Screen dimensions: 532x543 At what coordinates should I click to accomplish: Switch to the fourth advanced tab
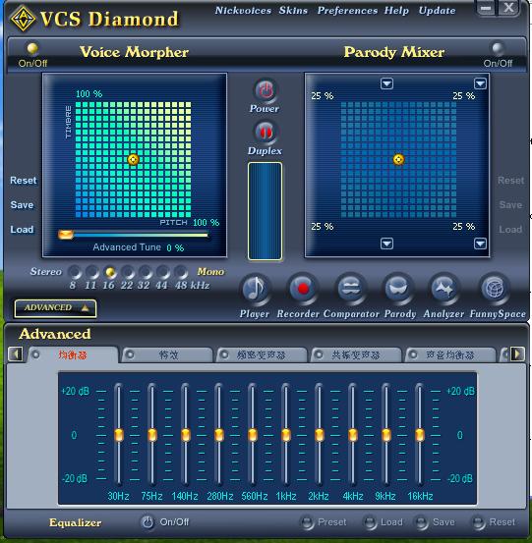tap(356, 354)
